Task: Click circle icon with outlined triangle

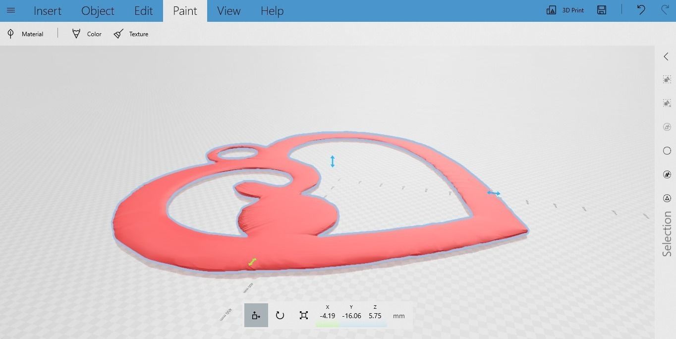Action: (667, 198)
